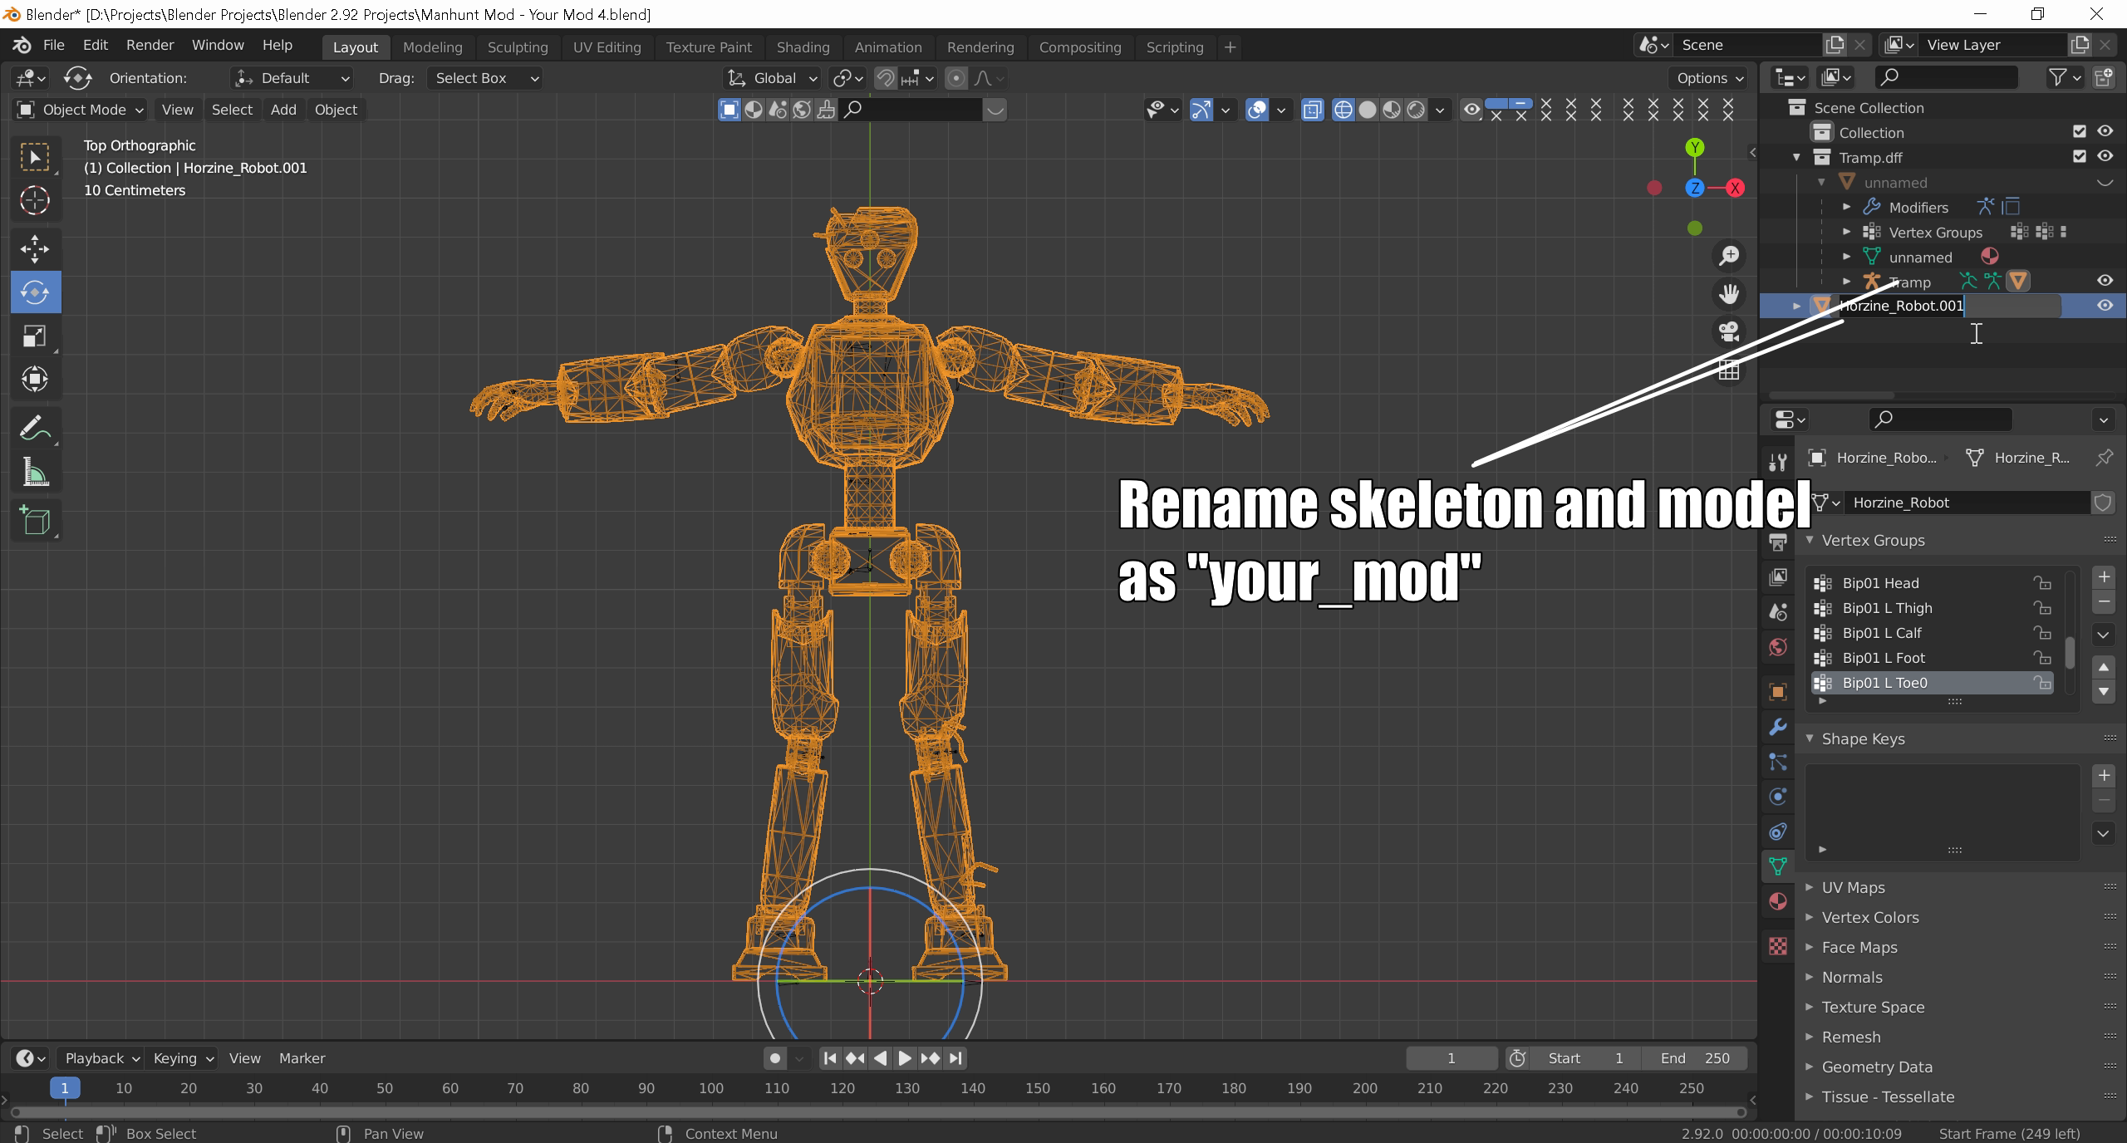The image size is (2127, 1143).
Task: Uncheck the Tramp.dff collection checkbox
Action: click(2079, 156)
